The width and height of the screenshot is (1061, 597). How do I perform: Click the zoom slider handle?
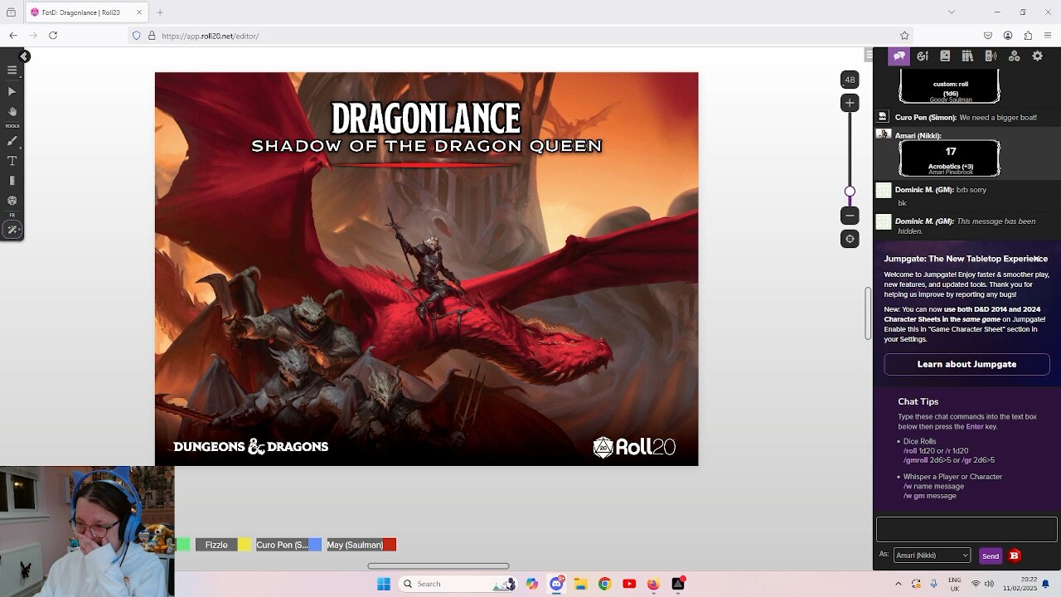tap(850, 192)
